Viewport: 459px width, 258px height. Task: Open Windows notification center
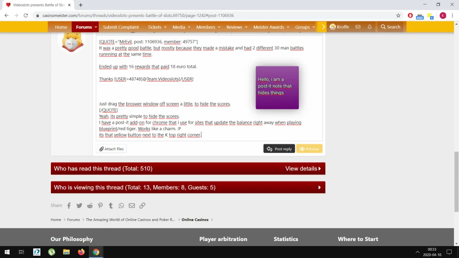point(449,252)
